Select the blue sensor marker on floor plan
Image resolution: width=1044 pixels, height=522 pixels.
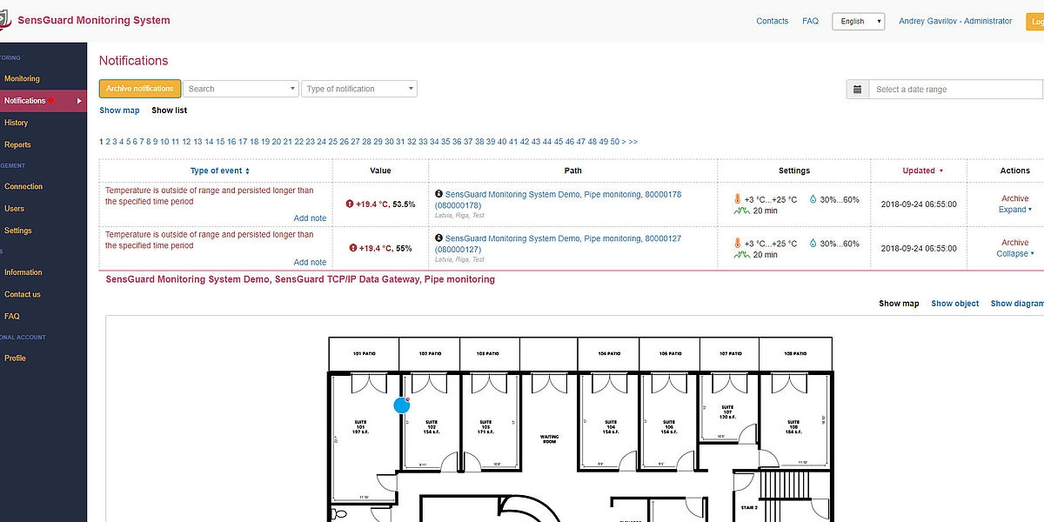click(x=401, y=405)
